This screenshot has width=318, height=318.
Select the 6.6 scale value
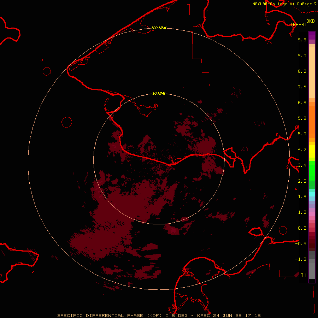(x=302, y=102)
